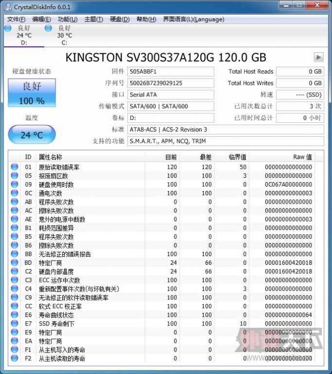
Task: Click the status icon for B5 程序失败次数
Action: [15, 236]
